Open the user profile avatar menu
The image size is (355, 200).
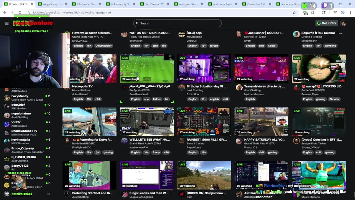[344, 23]
